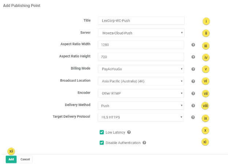228x164 pixels.
Task: Expand Target Delivery Protocol dropdown
Action: click(x=141, y=118)
